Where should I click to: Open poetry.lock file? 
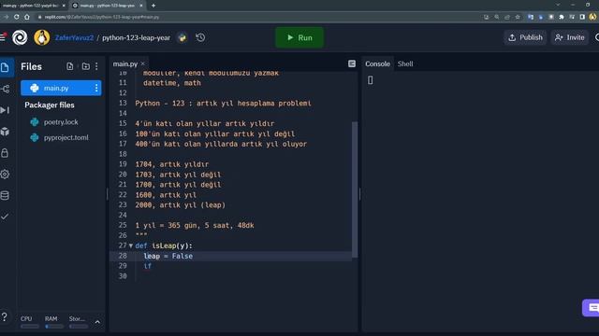60,122
